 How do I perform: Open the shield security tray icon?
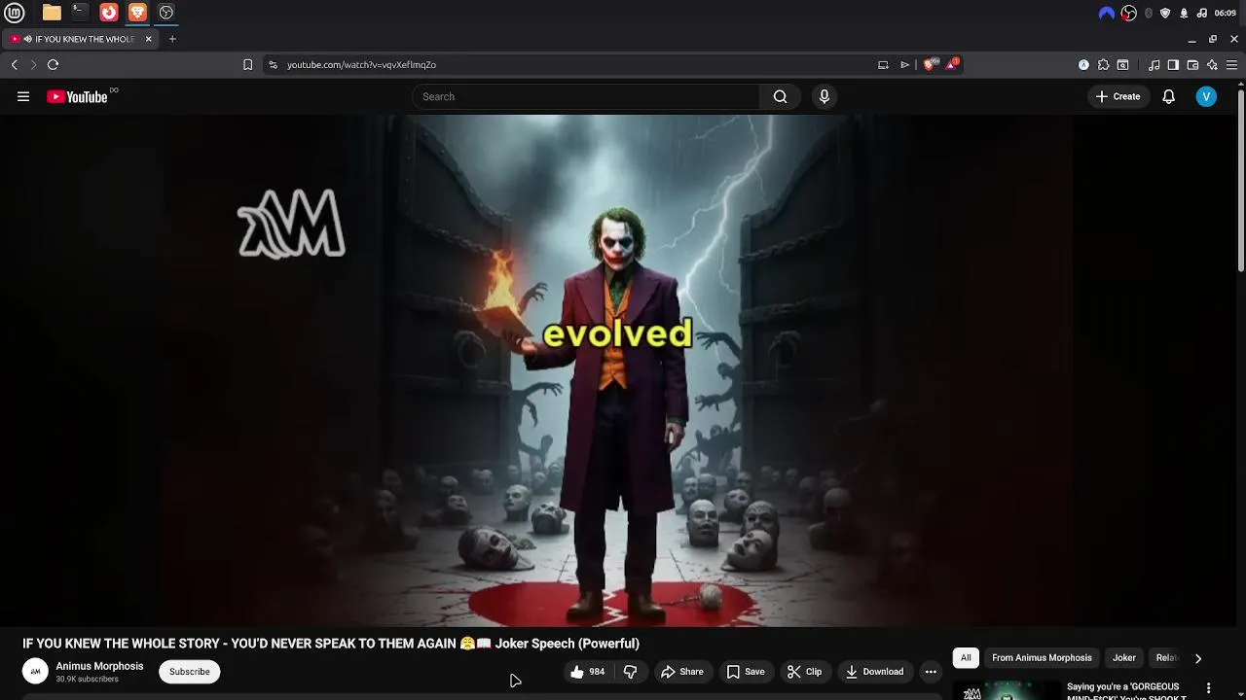pos(1165,13)
